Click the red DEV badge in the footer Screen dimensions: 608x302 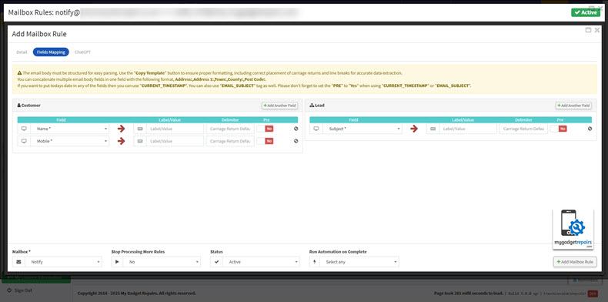coord(593,294)
